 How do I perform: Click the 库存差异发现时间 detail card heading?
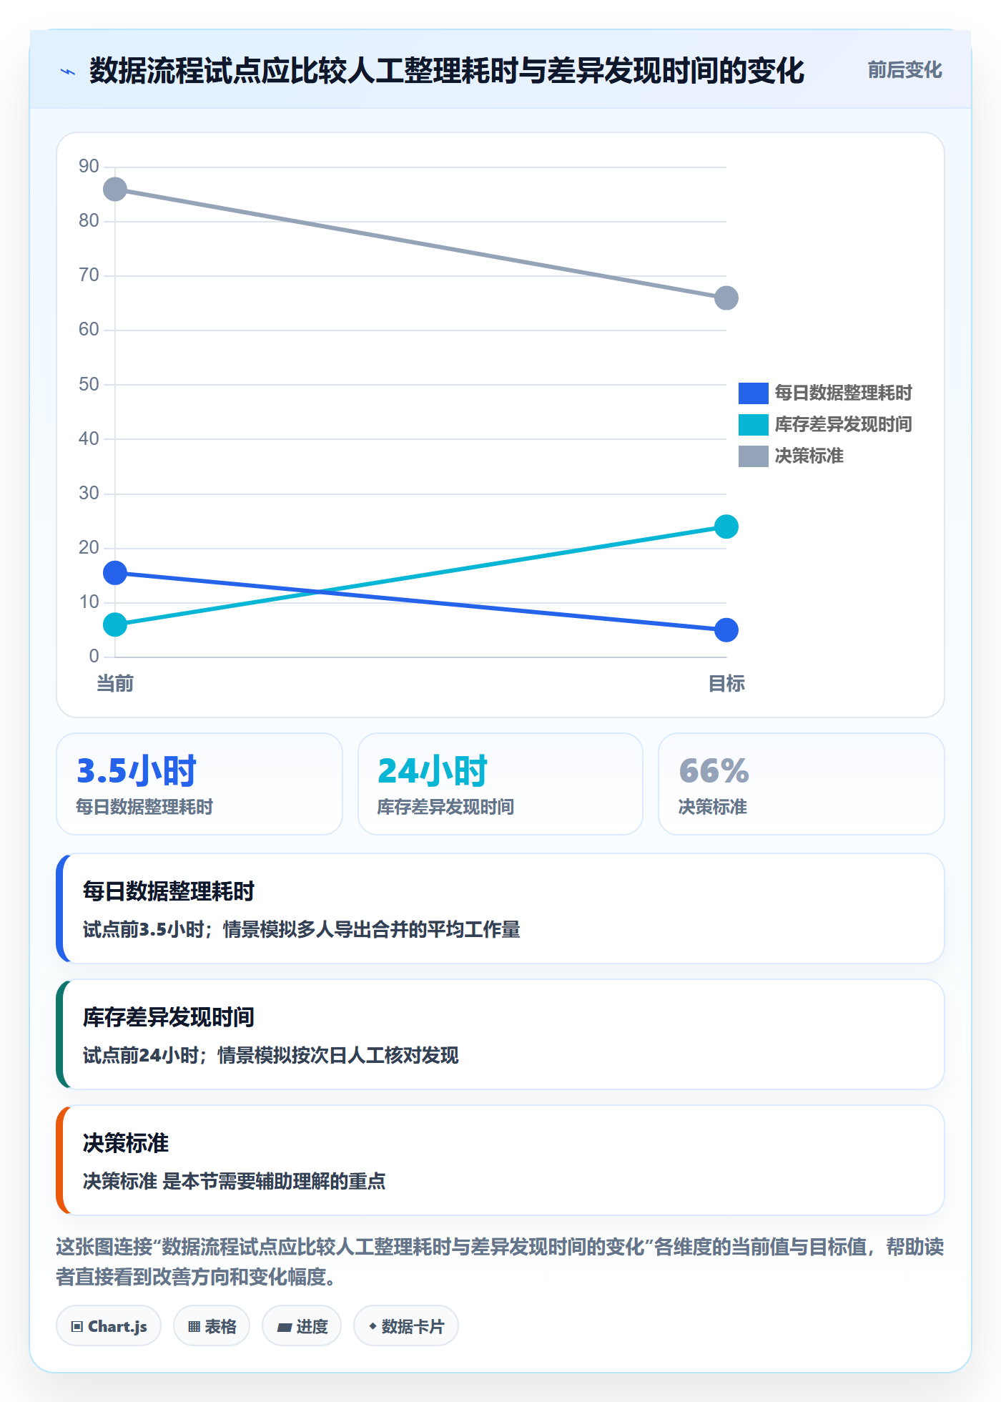169,1017
